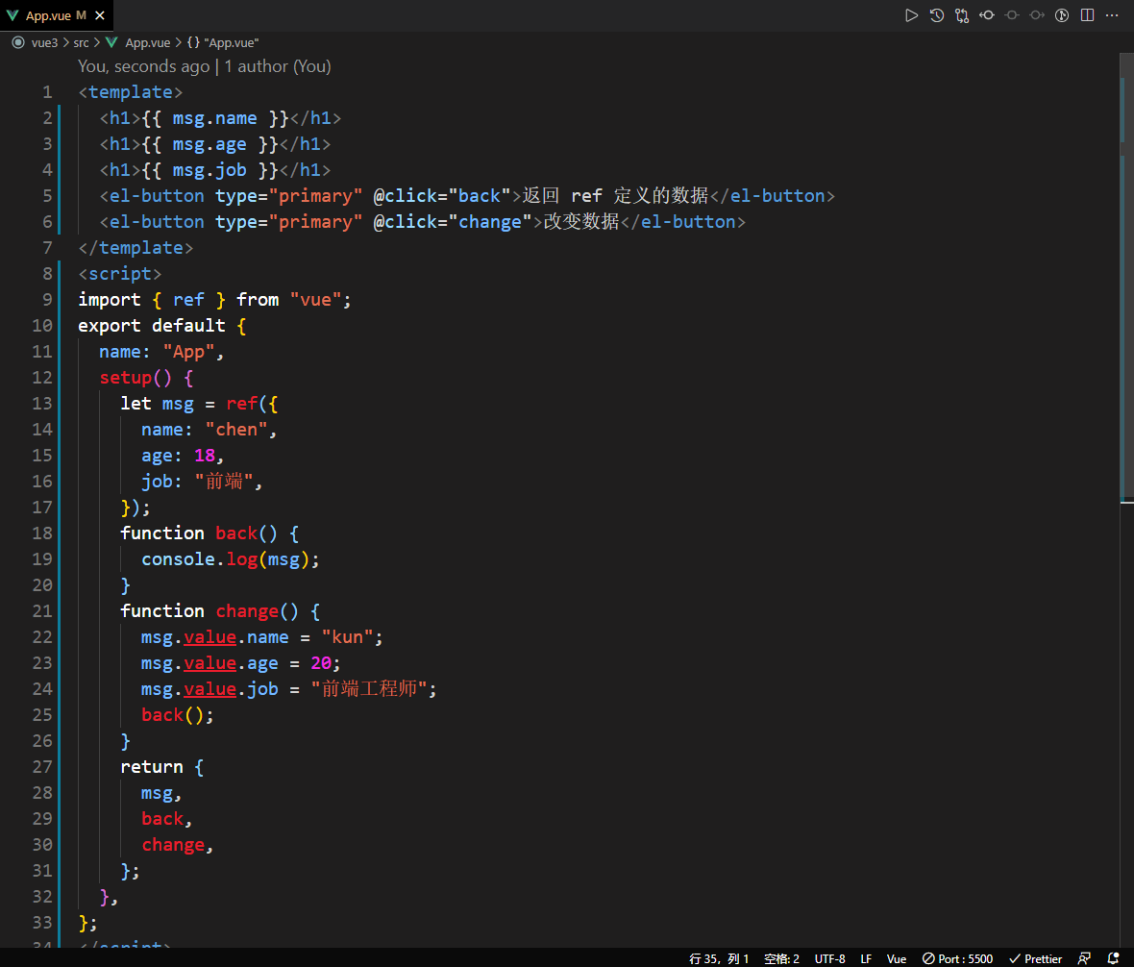Select the App.vue editor tab
This screenshot has width=1134, height=967.
[x=56, y=15]
